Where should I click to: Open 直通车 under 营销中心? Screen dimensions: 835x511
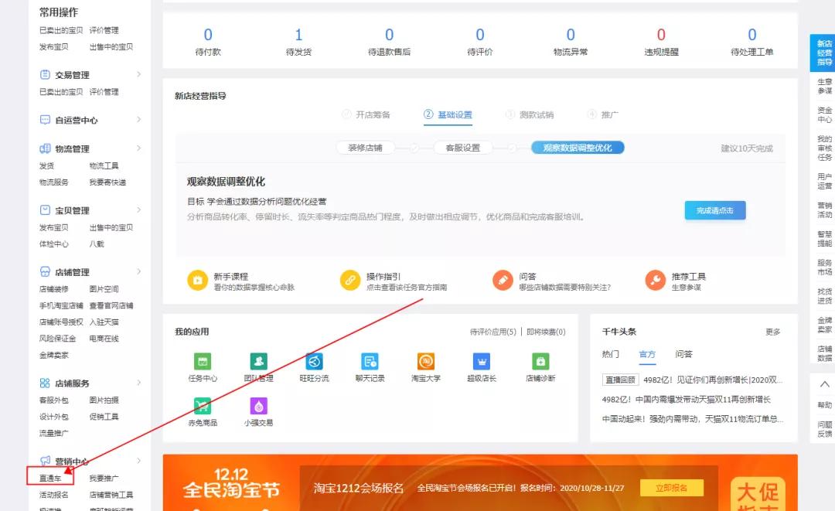[x=50, y=478]
